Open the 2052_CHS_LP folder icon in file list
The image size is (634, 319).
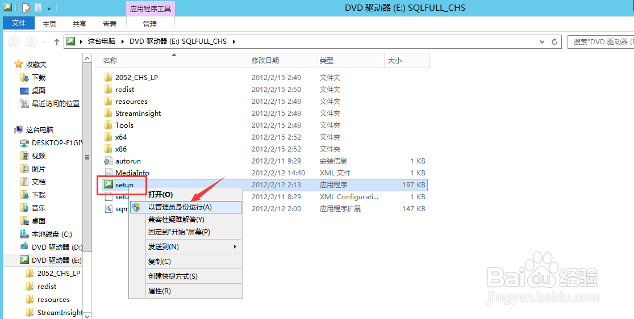pos(108,77)
